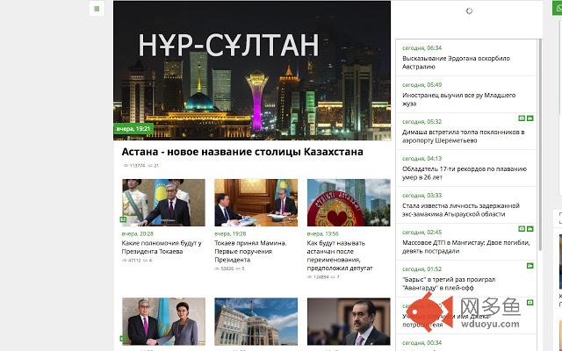This screenshot has width=562, height=351.
Task: Read Высказывание Эрдогана оскорбило Австралию
Action: [x=456, y=62]
